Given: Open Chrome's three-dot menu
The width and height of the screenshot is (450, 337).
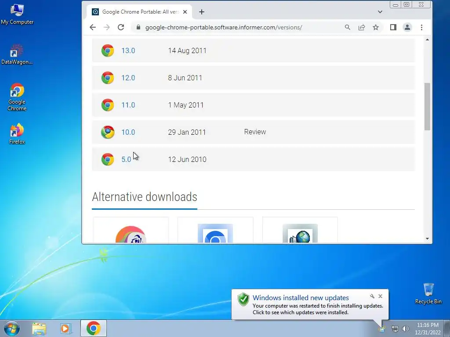Looking at the screenshot, I should (421, 27).
